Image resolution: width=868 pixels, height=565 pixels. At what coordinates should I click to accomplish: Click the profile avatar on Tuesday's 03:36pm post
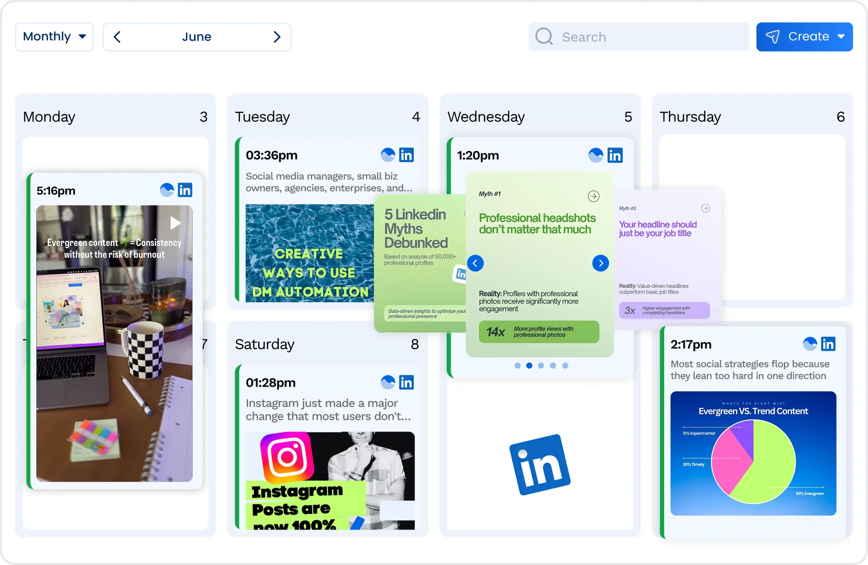387,155
